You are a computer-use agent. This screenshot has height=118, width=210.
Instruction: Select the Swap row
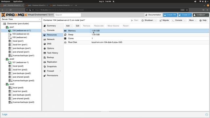click(136, 34)
